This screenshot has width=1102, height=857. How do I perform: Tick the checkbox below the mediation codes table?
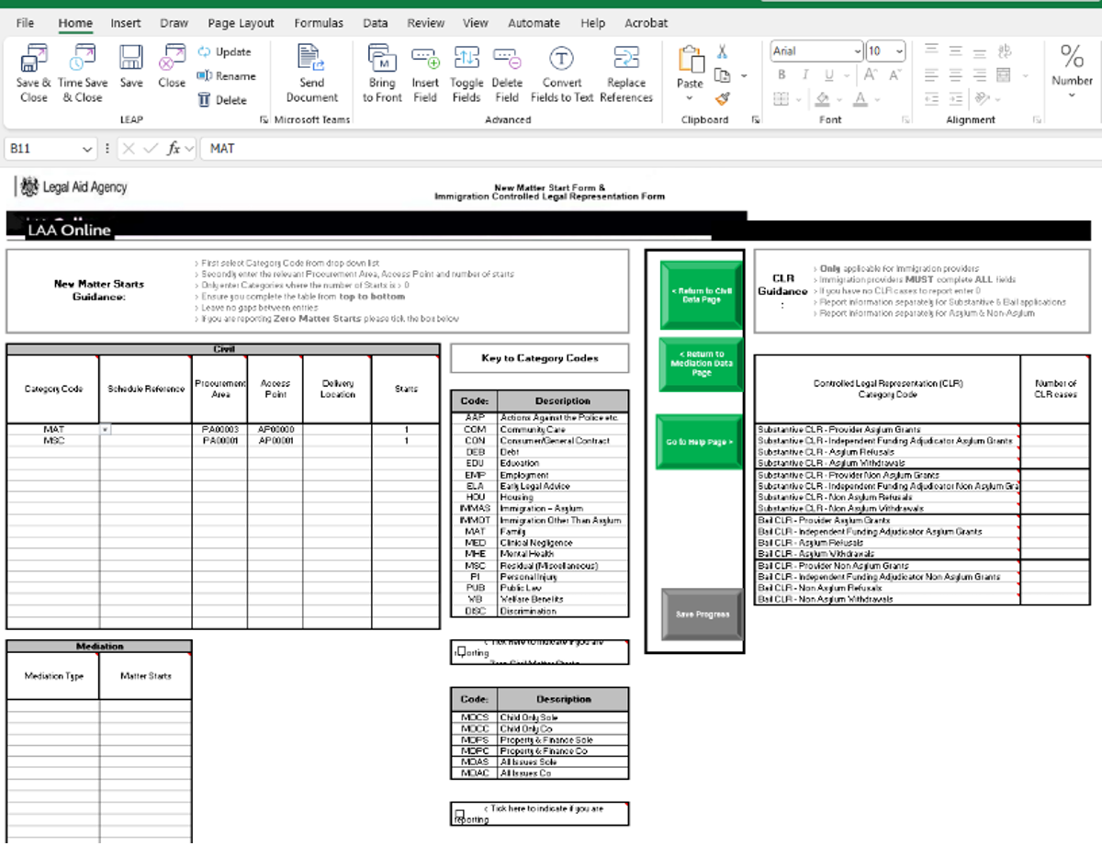coord(460,815)
